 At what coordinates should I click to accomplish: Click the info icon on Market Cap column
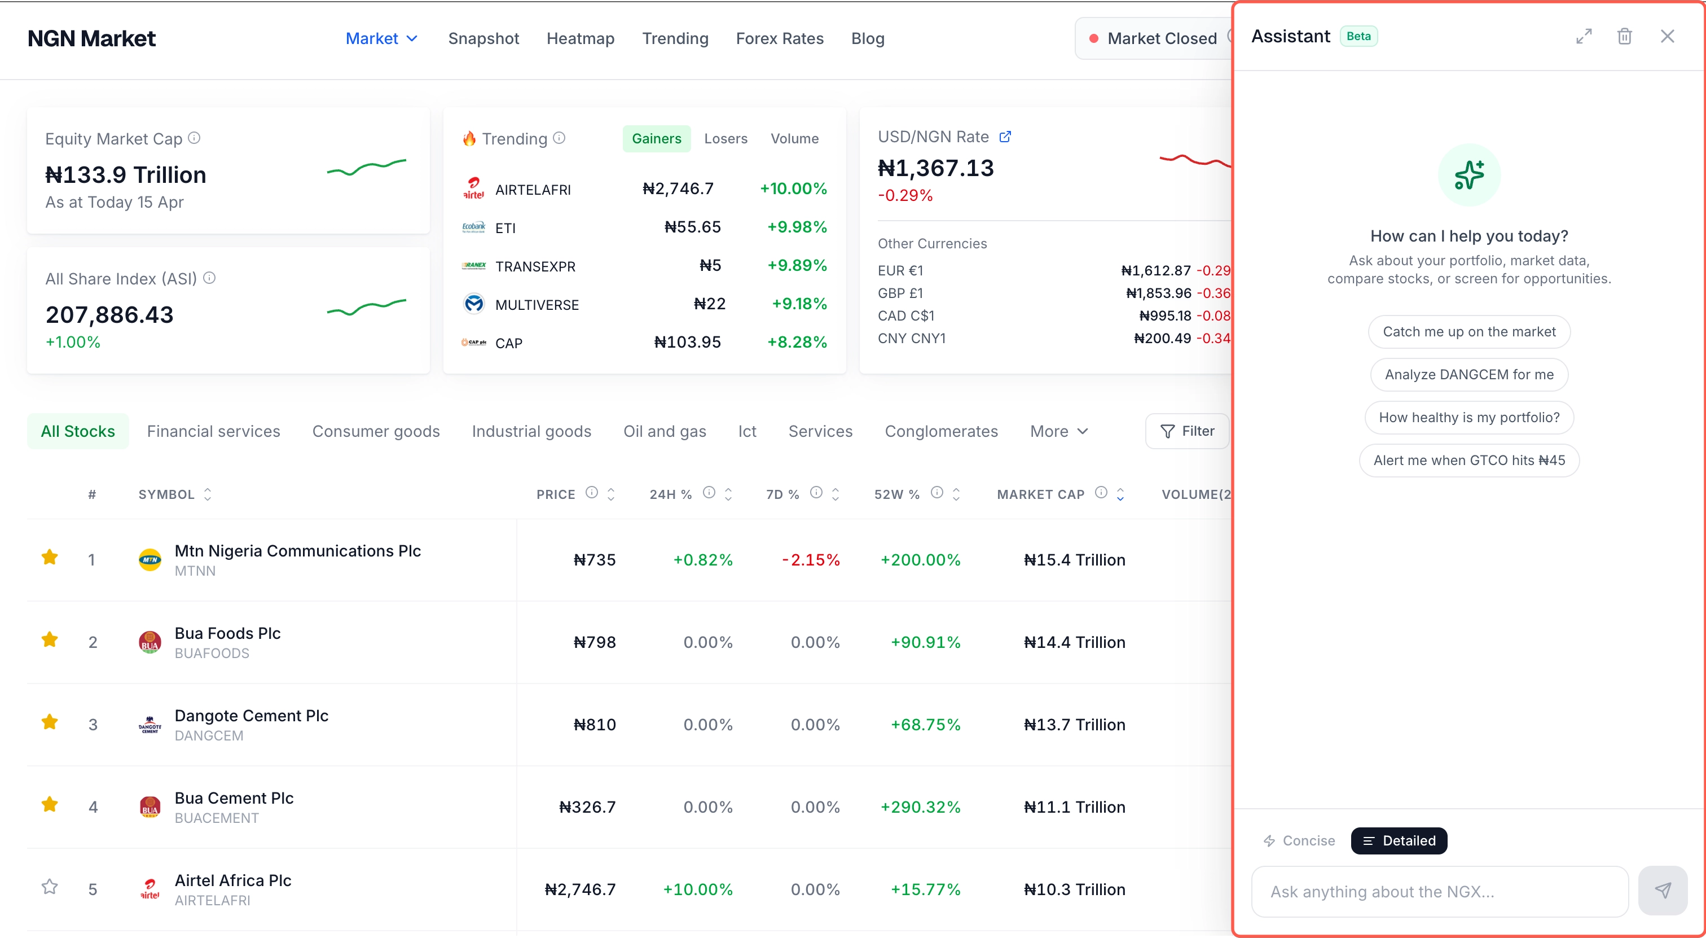(1101, 493)
